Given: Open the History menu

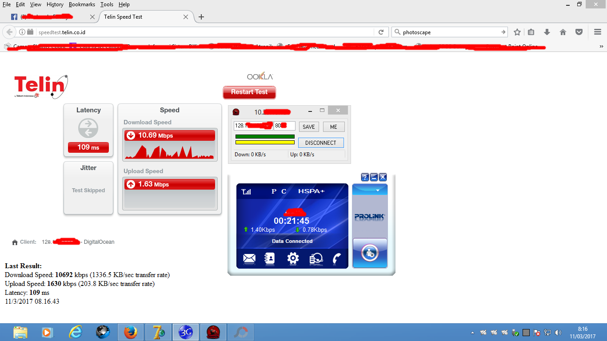Looking at the screenshot, I should (x=55, y=4).
